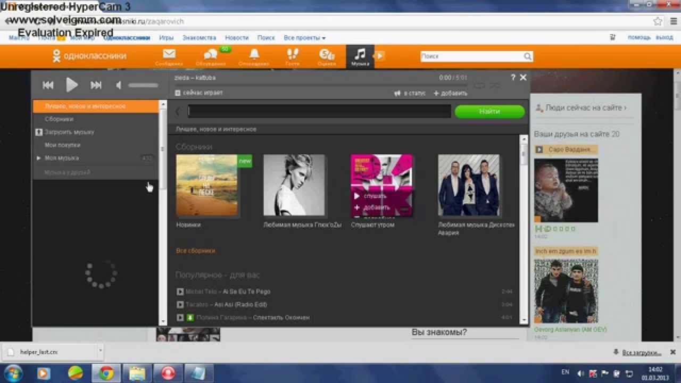Image resolution: width=681 pixels, height=383 pixels.
Task: Click the Chrome icon in the taskbar
Action: [106, 373]
